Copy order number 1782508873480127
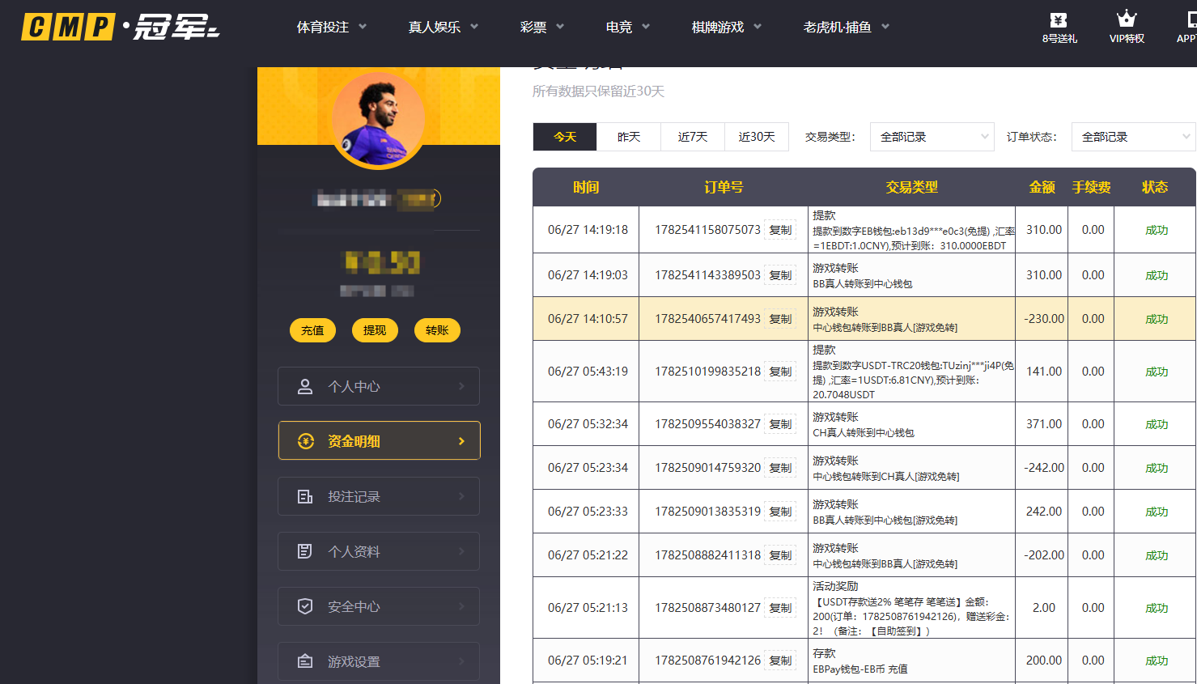This screenshot has height=684, width=1197. 780,608
